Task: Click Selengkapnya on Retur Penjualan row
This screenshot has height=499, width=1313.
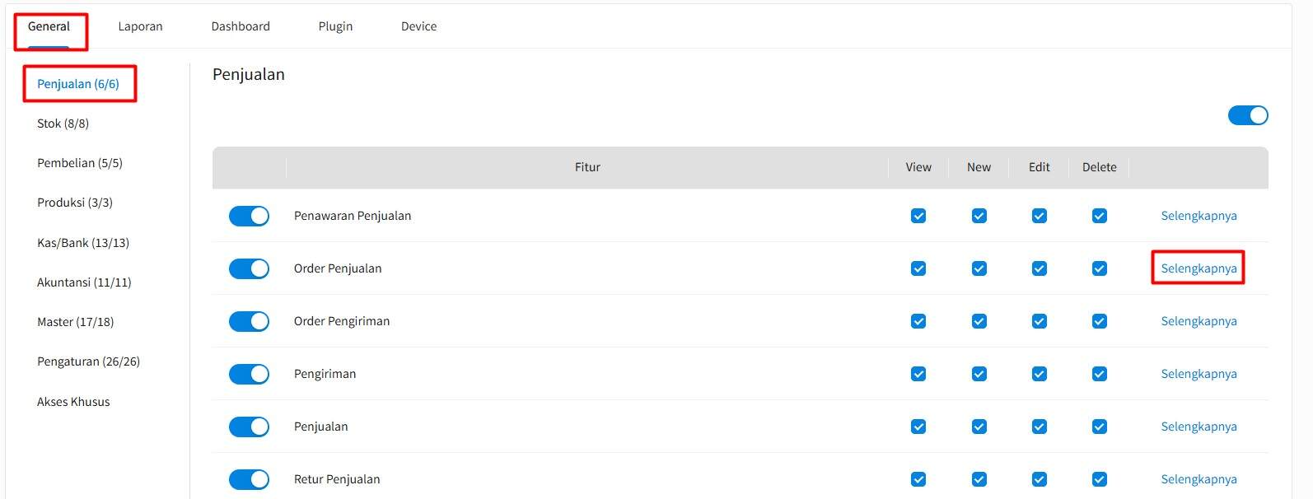Action: coord(1199,478)
